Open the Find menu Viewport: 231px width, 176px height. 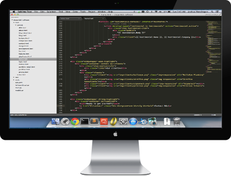pyautogui.click(x=61, y=12)
